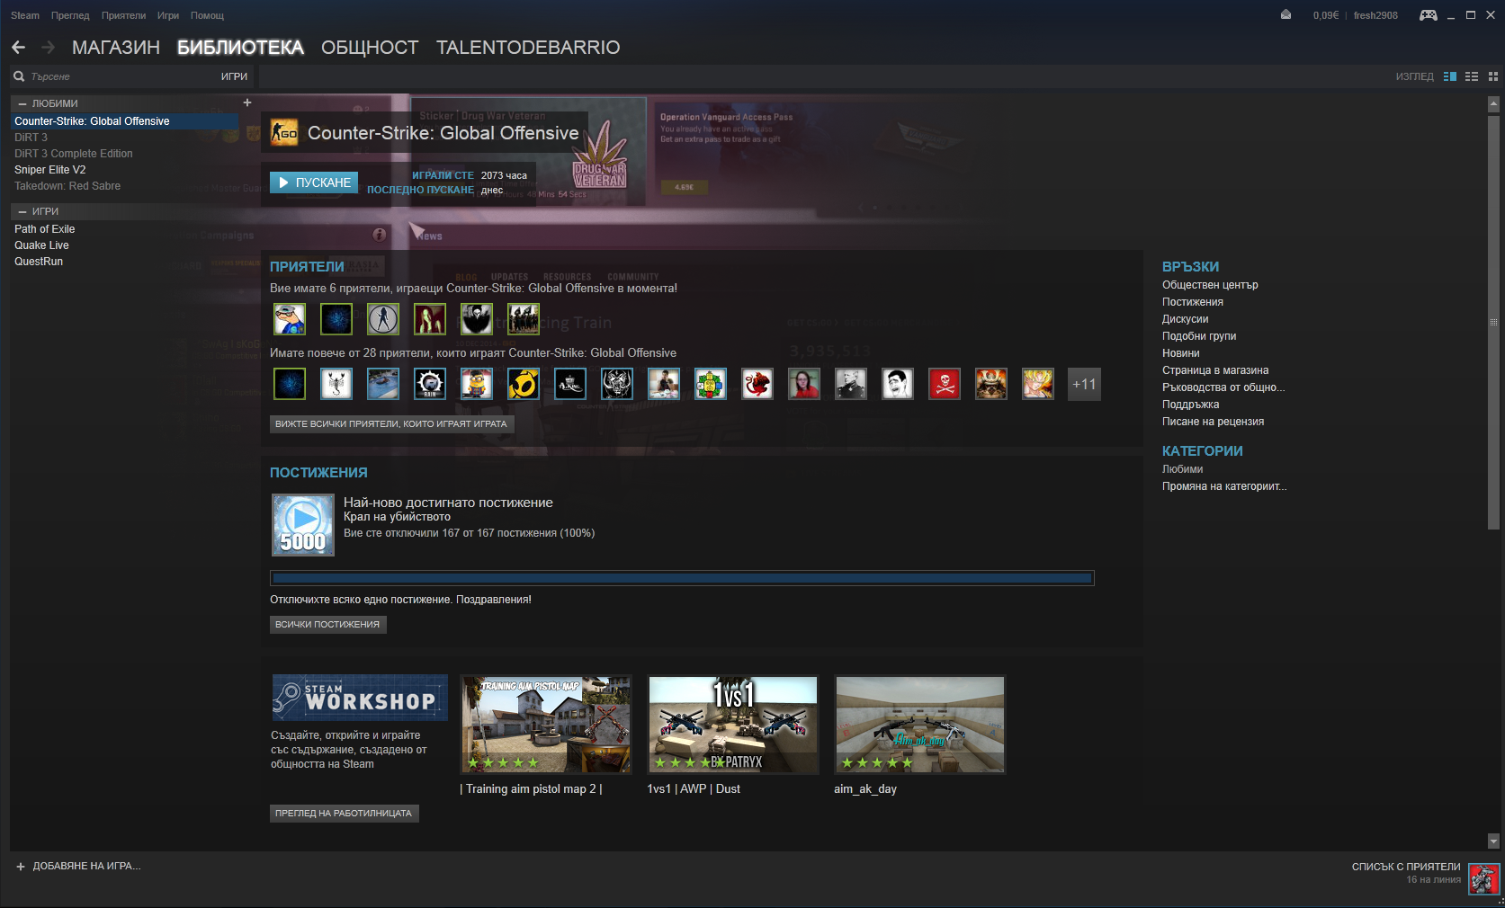Viewport: 1505px width, 908px height.
Task: Open the ИГРИ filter dropdown beside search
Action: click(234, 76)
